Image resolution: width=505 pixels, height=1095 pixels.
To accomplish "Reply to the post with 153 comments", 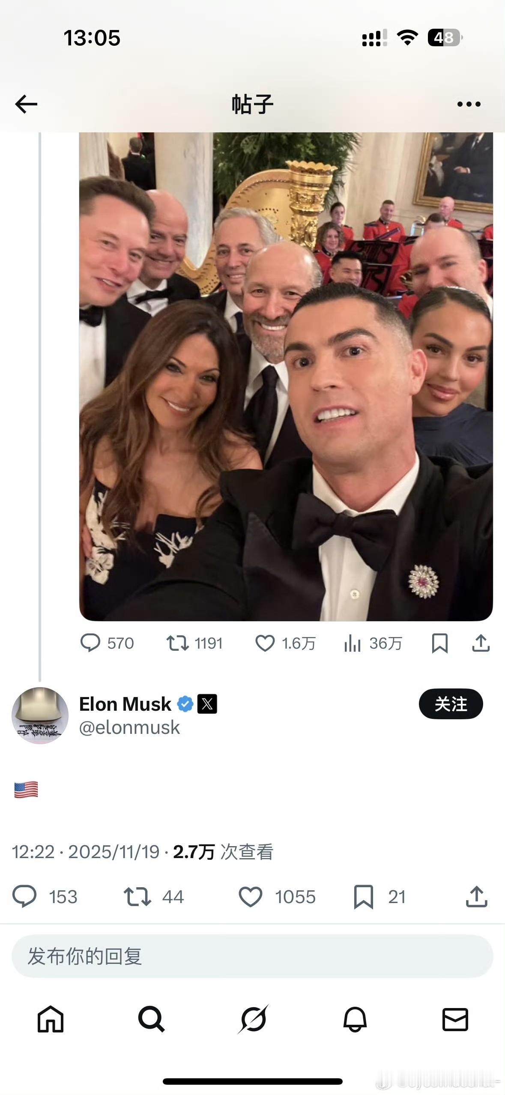I will coord(25,897).
